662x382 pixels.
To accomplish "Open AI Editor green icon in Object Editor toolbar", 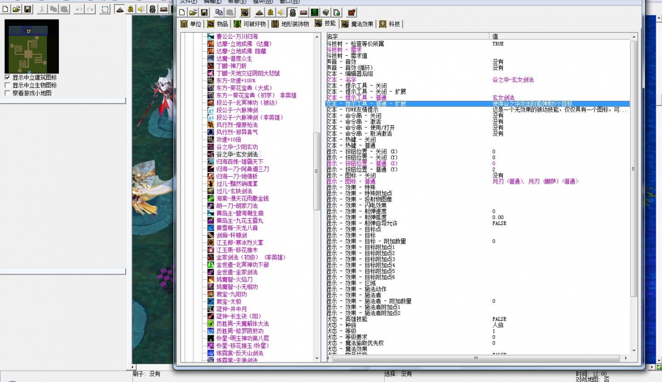I will click(314, 12).
